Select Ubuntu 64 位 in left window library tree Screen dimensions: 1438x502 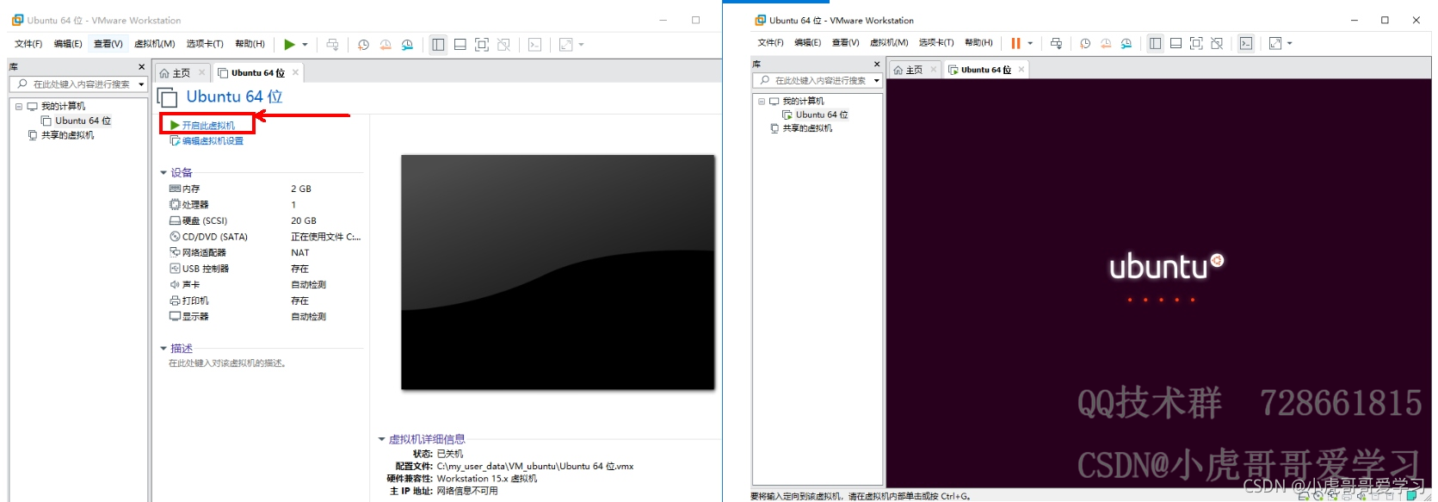tap(83, 121)
